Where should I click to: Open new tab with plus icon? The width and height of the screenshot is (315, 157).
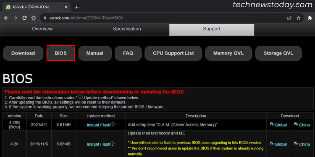point(77,7)
